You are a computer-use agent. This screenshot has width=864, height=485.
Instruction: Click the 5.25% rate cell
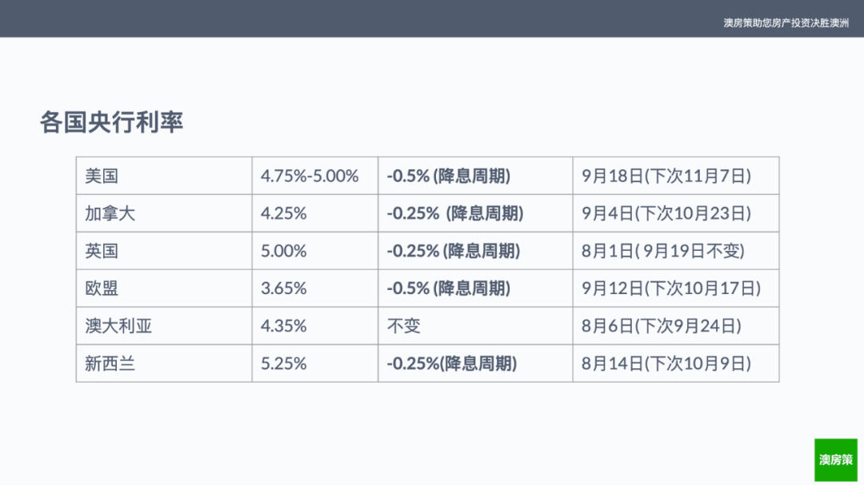click(315, 364)
